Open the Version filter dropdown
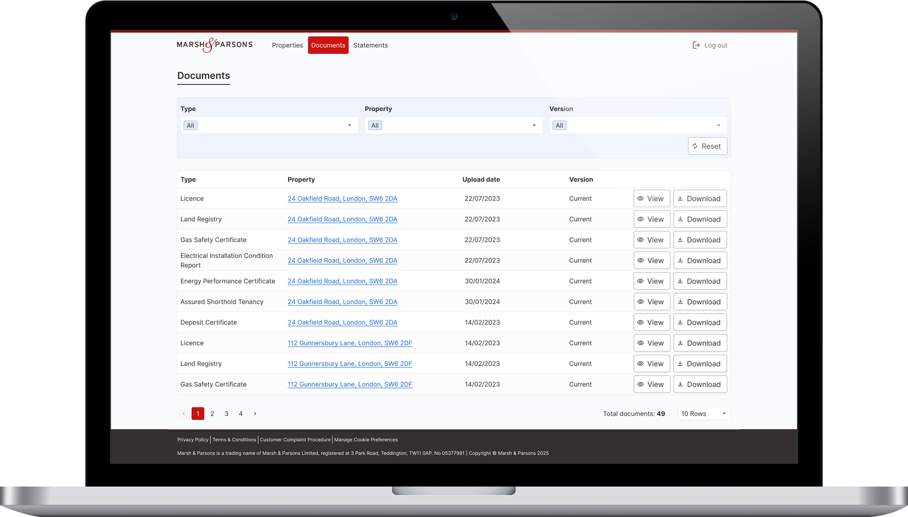908x517 pixels. pyautogui.click(x=718, y=126)
